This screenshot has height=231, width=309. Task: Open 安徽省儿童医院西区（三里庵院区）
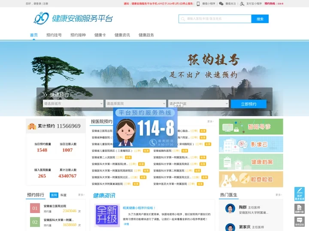(112, 151)
